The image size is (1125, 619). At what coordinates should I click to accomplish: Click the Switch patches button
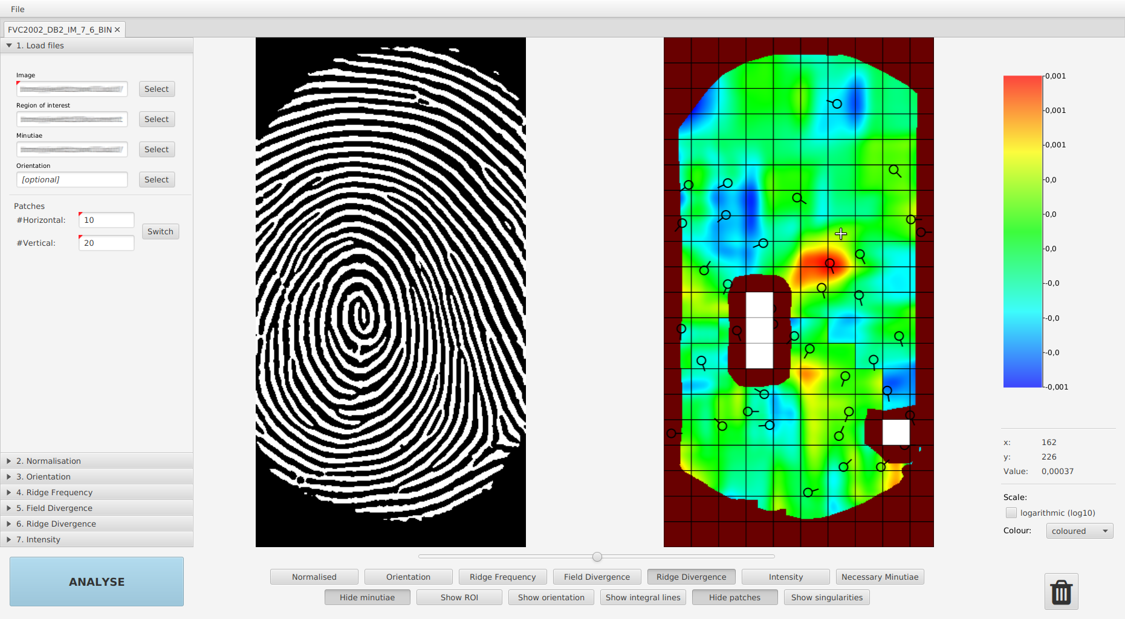pyautogui.click(x=160, y=231)
